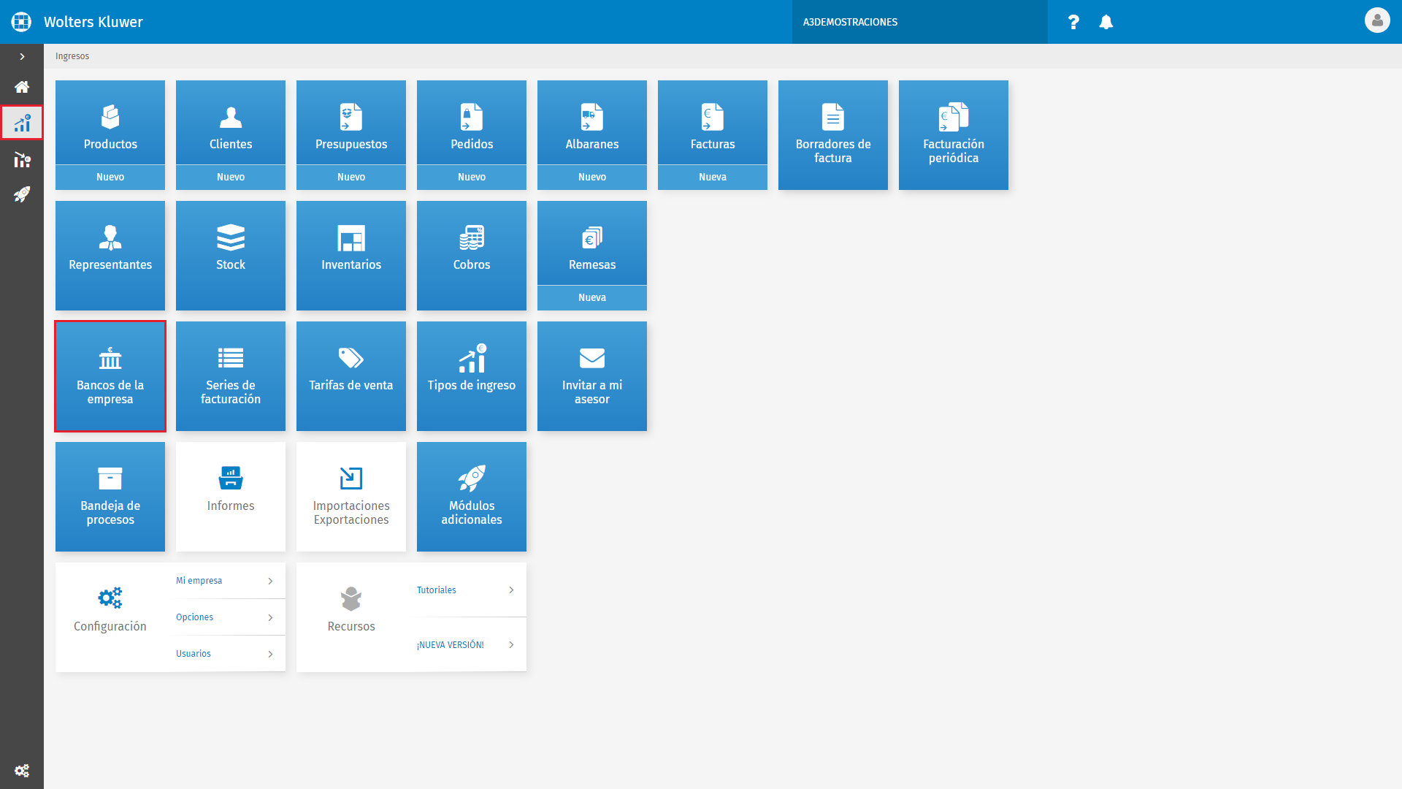The height and width of the screenshot is (789, 1402).
Task: Open Tarifas de venta tile
Action: coord(351,376)
